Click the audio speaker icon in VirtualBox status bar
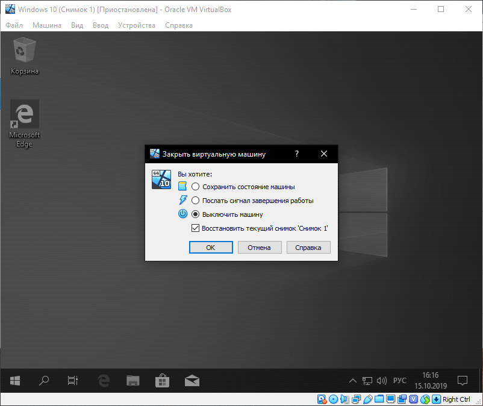The height and width of the screenshot is (406, 483). click(x=344, y=399)
